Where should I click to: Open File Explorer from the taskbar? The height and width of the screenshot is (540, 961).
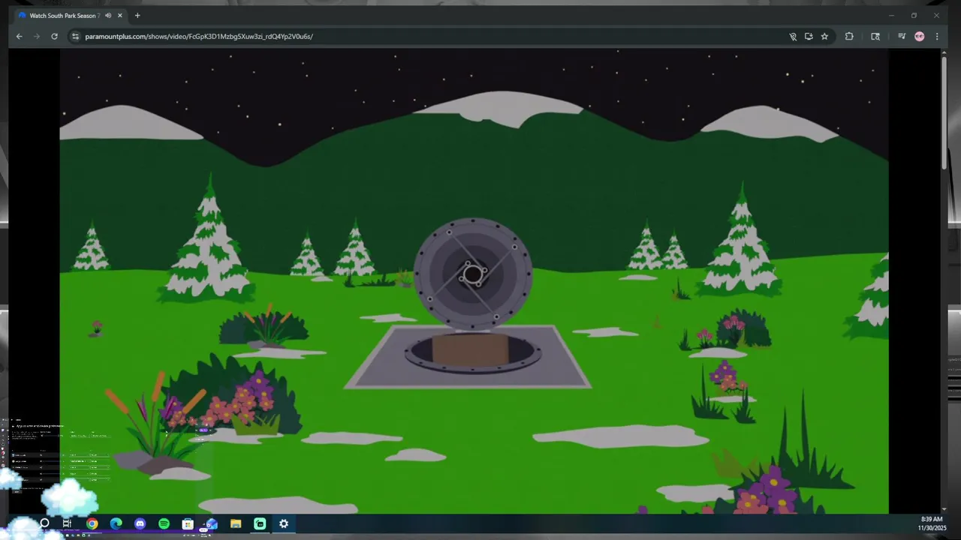[236, 524]
